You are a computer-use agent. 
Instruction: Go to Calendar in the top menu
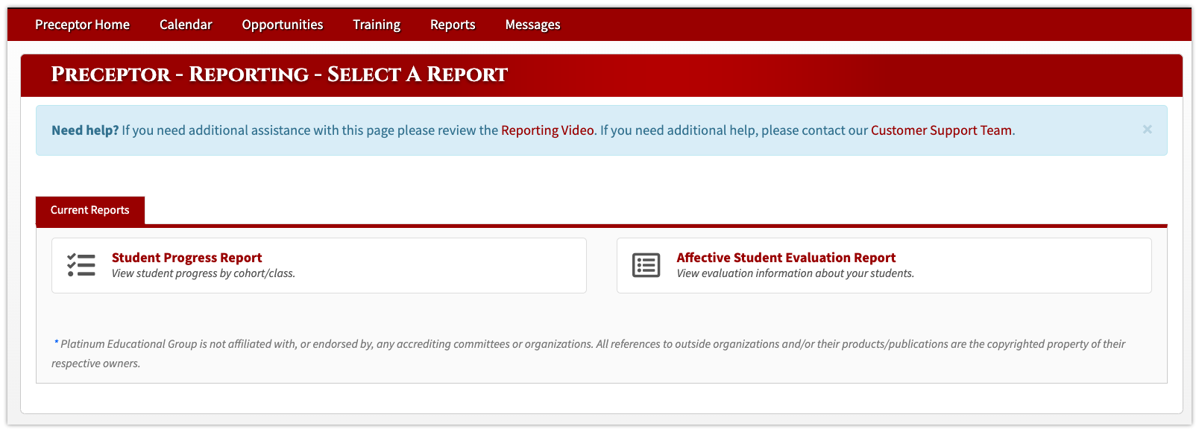pos(186,25)
